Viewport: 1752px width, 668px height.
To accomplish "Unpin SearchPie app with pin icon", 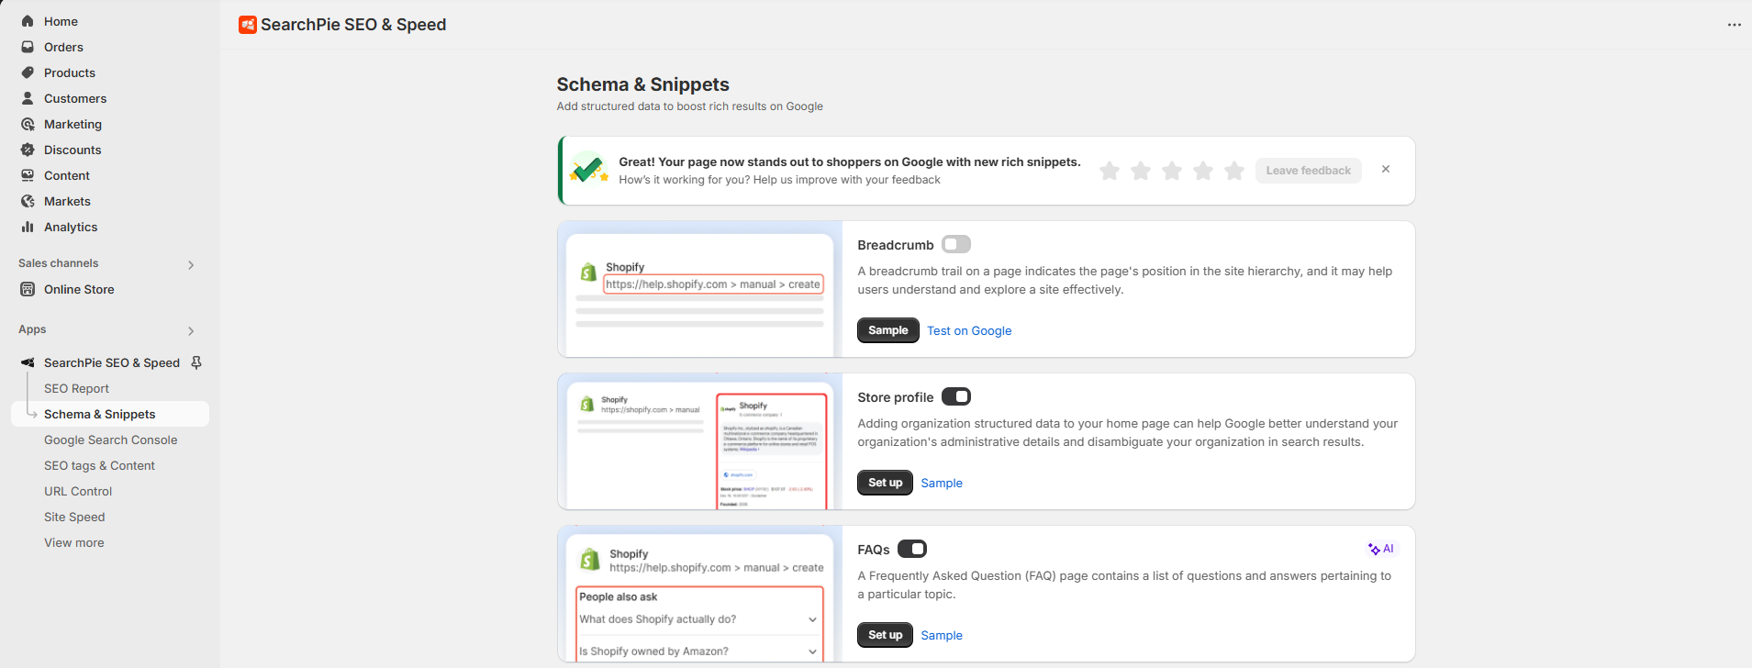I will [x=196, y=362].
